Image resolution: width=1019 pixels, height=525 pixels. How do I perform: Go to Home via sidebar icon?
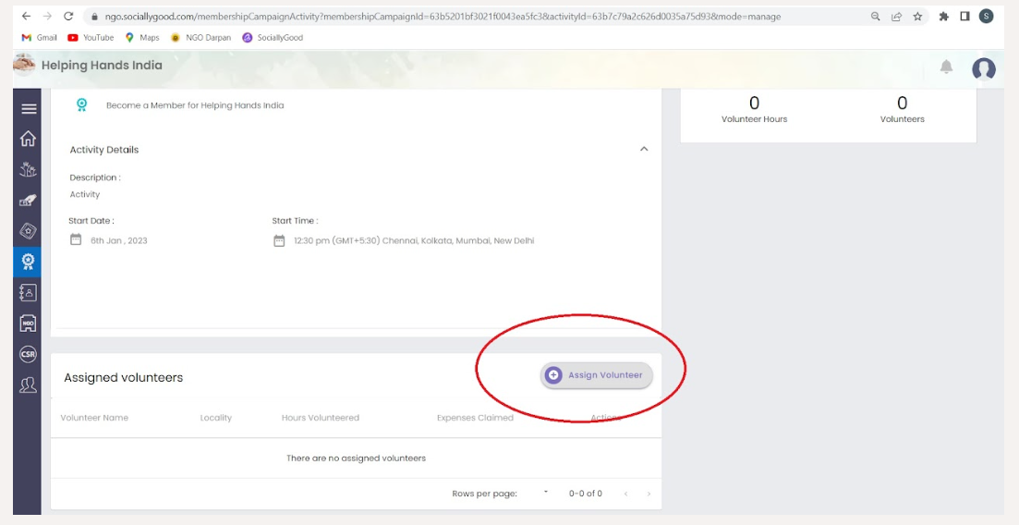point(28,139)
